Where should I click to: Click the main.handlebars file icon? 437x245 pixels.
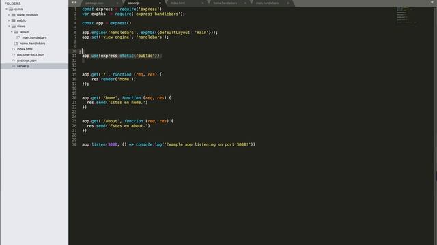pyautogui.click(x=18, y=37)
